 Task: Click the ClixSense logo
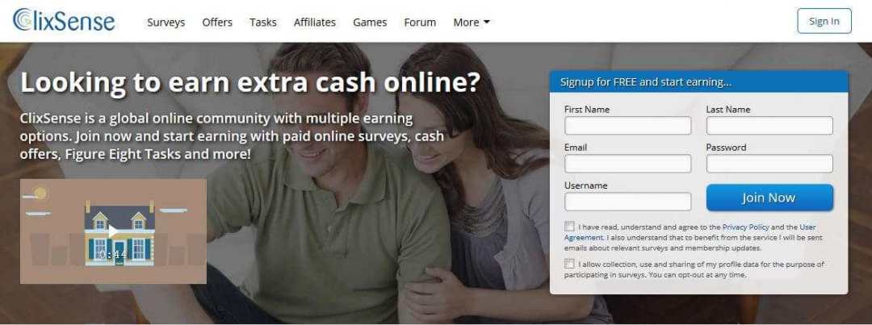(64, 20)
